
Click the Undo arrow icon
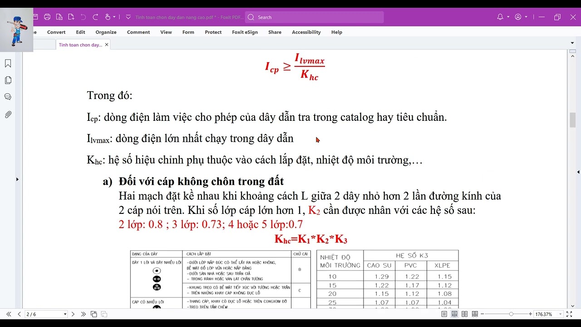point(83,17)
